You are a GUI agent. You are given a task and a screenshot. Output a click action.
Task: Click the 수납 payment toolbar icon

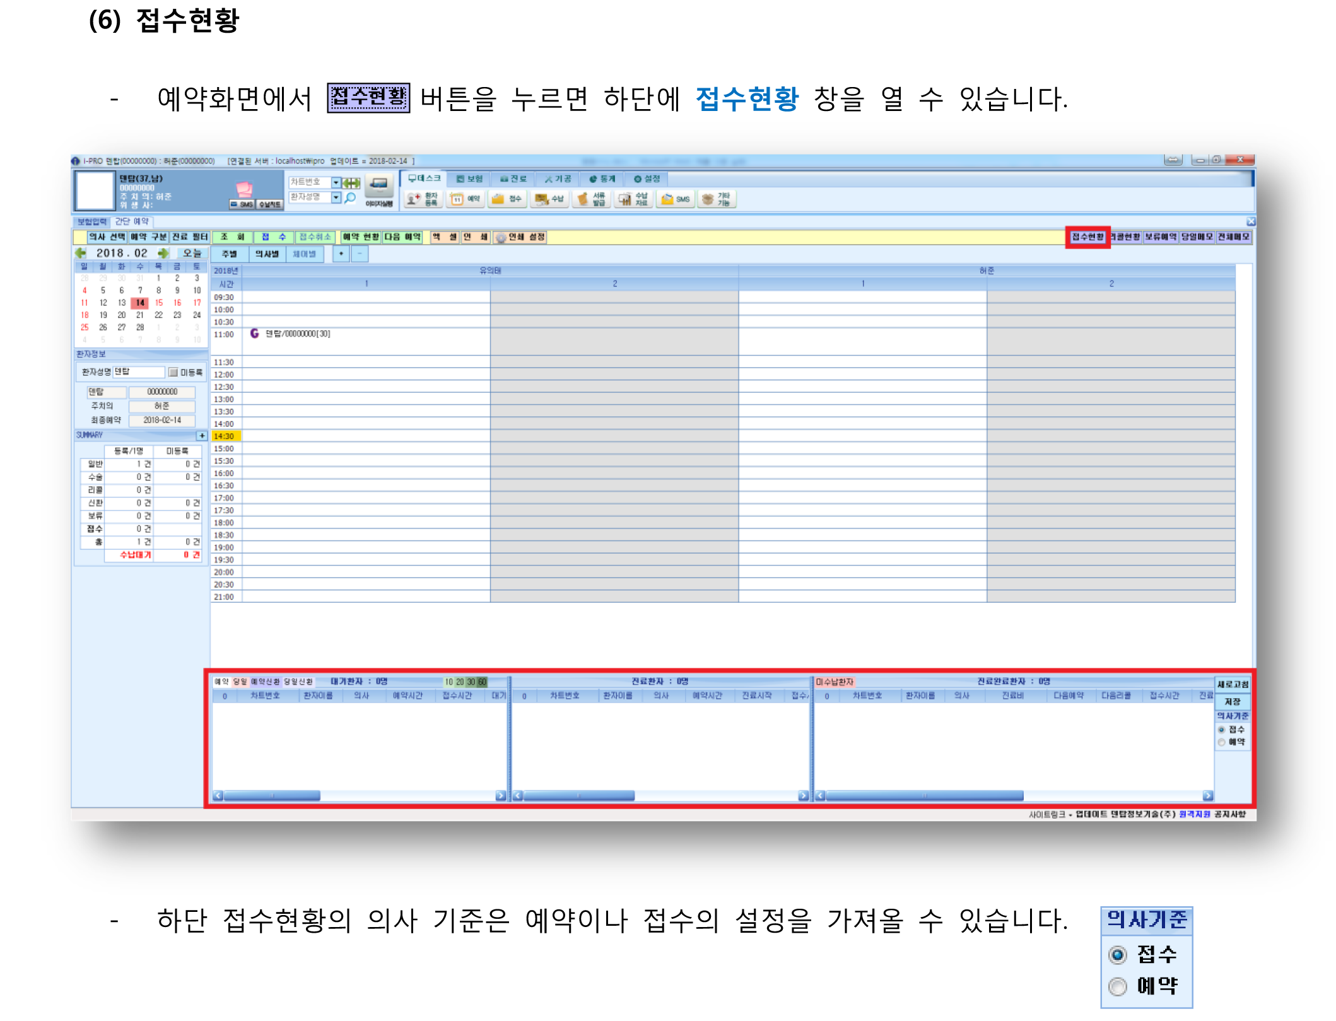coord(549,199)
